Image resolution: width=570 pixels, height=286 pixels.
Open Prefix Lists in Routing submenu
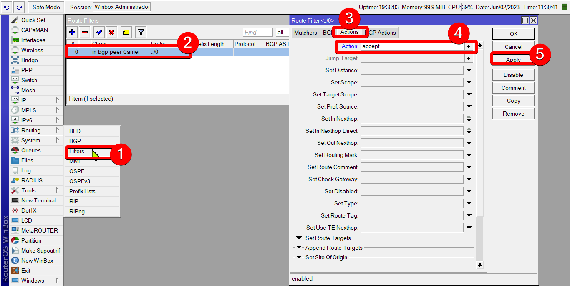pos(82,191)
